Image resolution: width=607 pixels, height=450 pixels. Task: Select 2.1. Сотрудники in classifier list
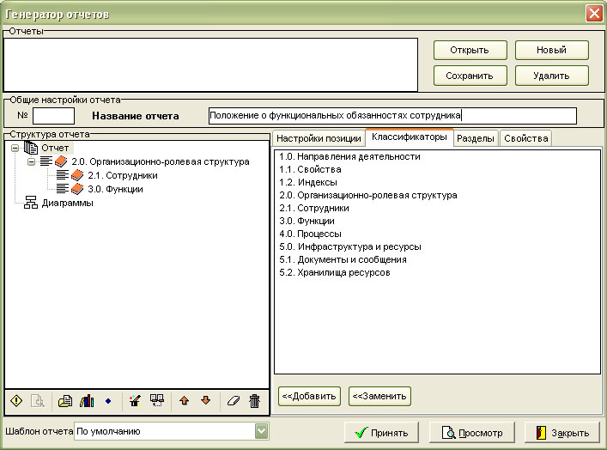(x=314, y=208)
